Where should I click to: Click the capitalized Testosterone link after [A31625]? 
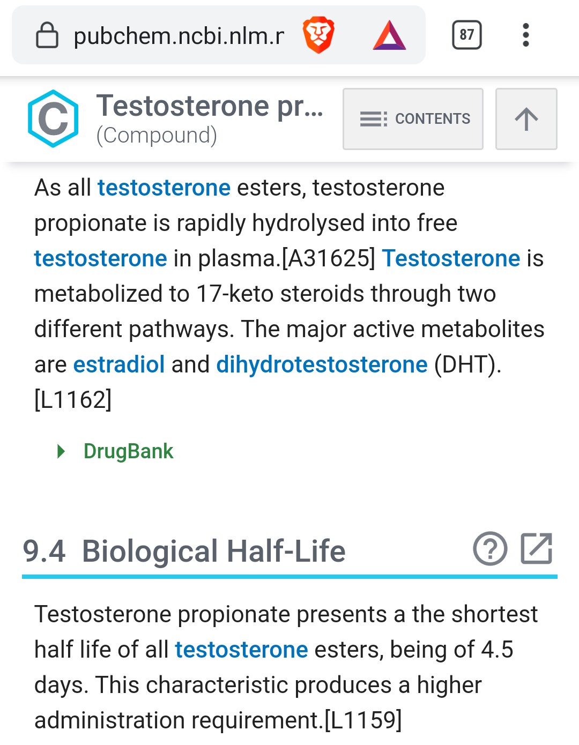click(x=451, y=258)
